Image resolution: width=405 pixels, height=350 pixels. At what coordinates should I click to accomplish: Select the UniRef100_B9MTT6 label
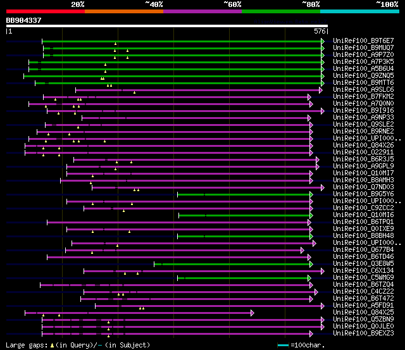click(363, 83)
